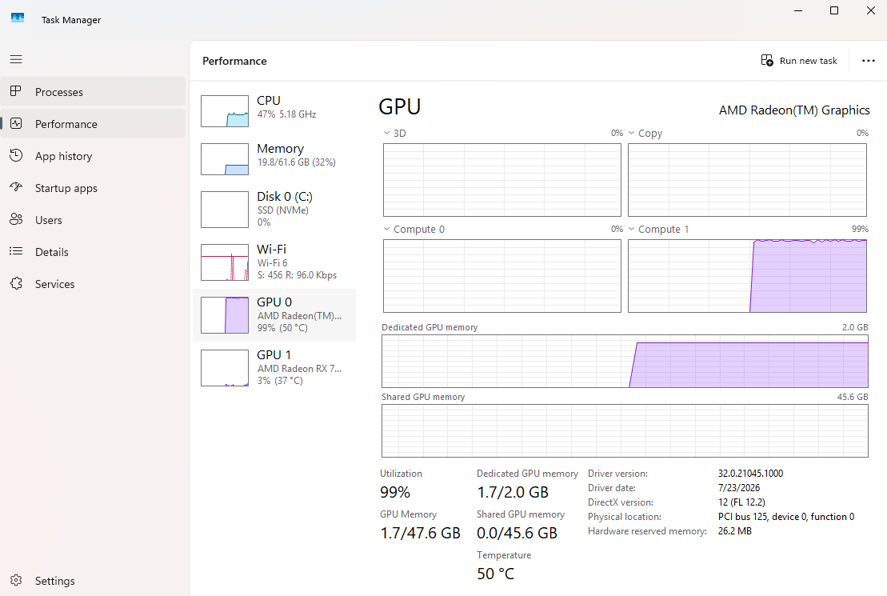Click the Performance sidebar icon
Viewport: 887px width, 596px height.
[16, 123]
